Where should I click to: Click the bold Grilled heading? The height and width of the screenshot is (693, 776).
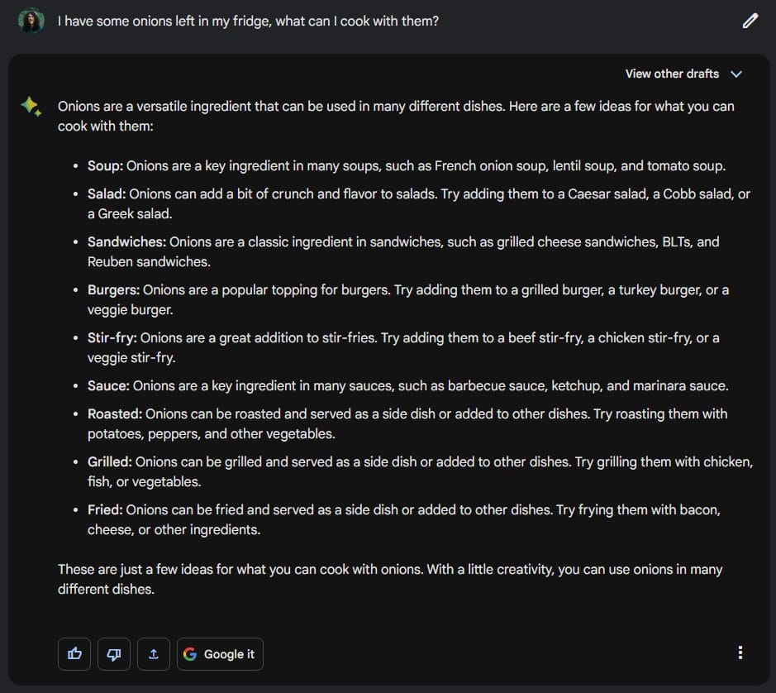pyautogui.click(x=110, y=461)
